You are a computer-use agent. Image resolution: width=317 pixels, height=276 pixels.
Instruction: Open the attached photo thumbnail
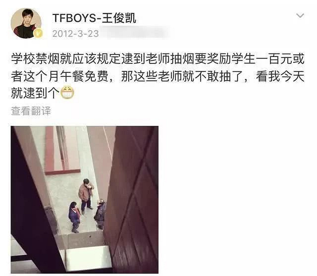[85, 200]
